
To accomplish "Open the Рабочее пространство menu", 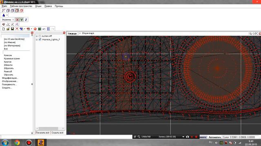I will pyautogui.click(x=21, y=6).
